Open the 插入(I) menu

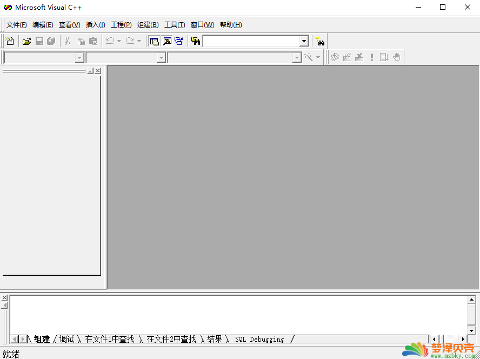96,25
